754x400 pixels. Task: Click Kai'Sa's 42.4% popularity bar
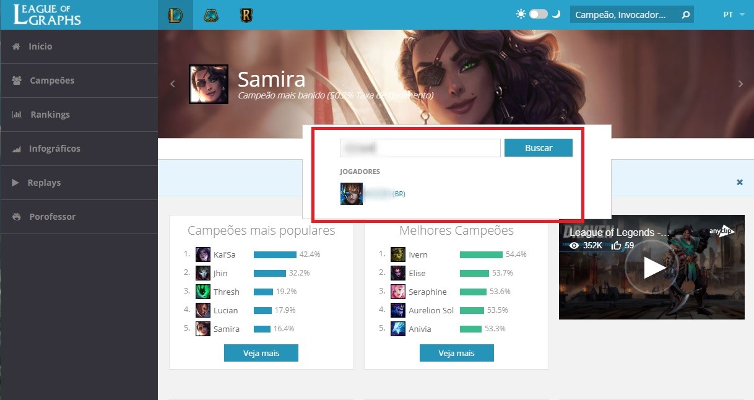tap(275, 254)
